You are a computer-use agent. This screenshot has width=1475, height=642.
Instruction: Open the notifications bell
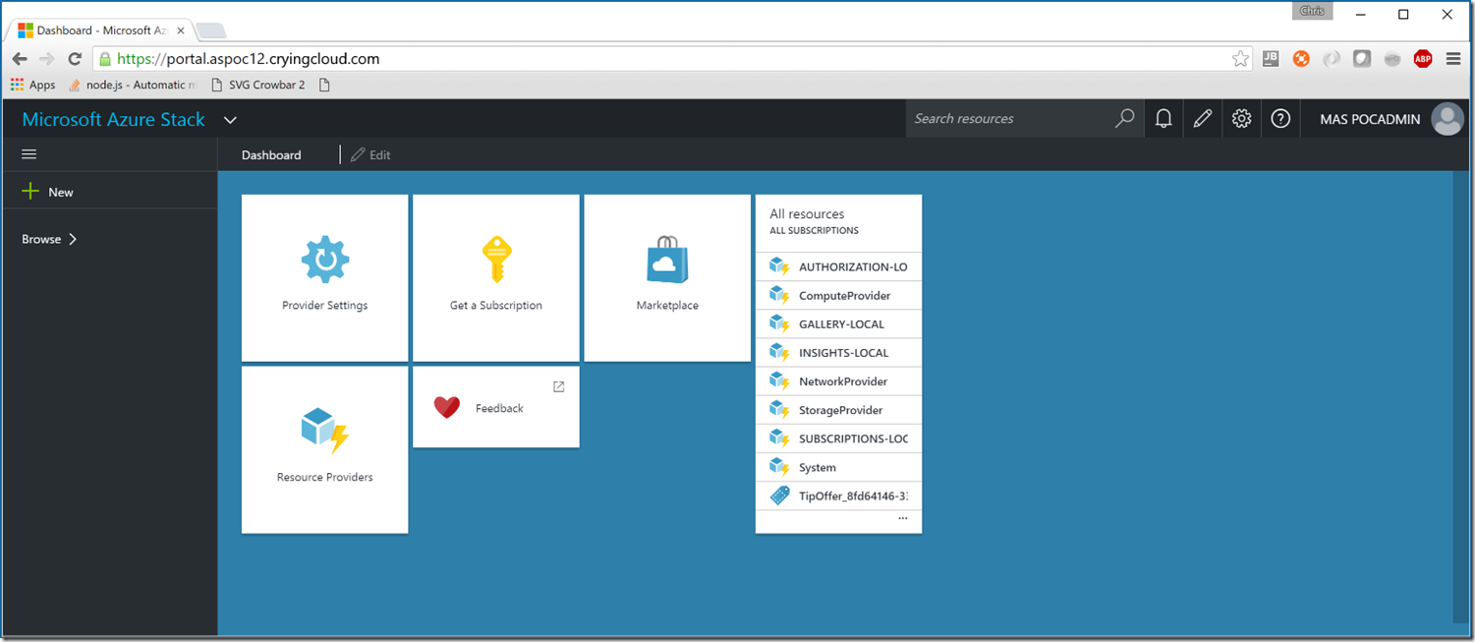click(1163, 119)
